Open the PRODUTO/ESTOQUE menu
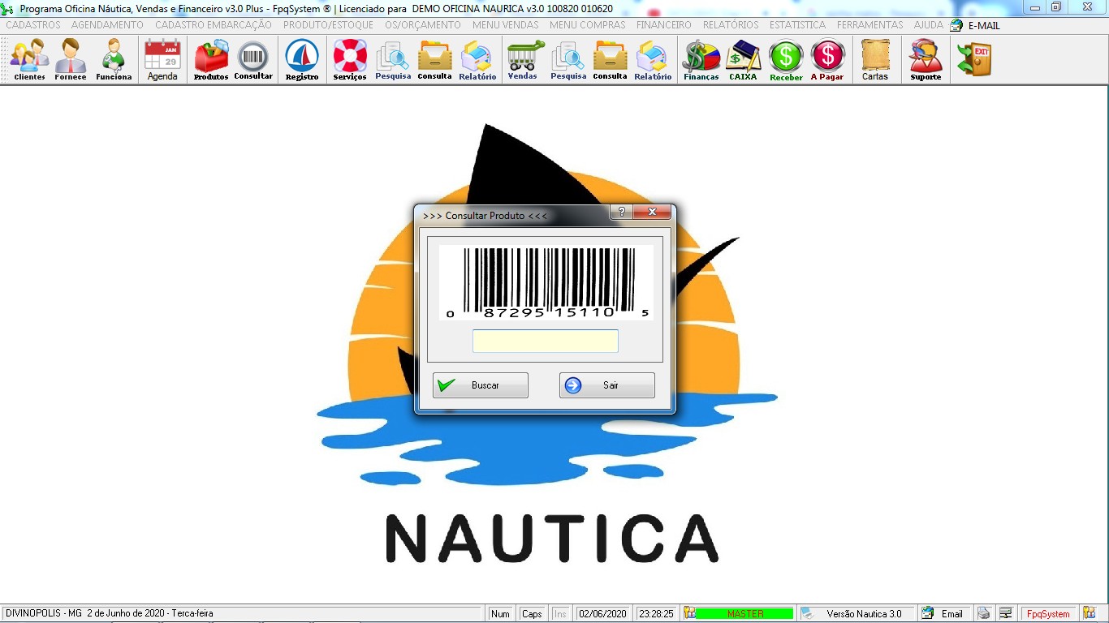 coord(328,25)
